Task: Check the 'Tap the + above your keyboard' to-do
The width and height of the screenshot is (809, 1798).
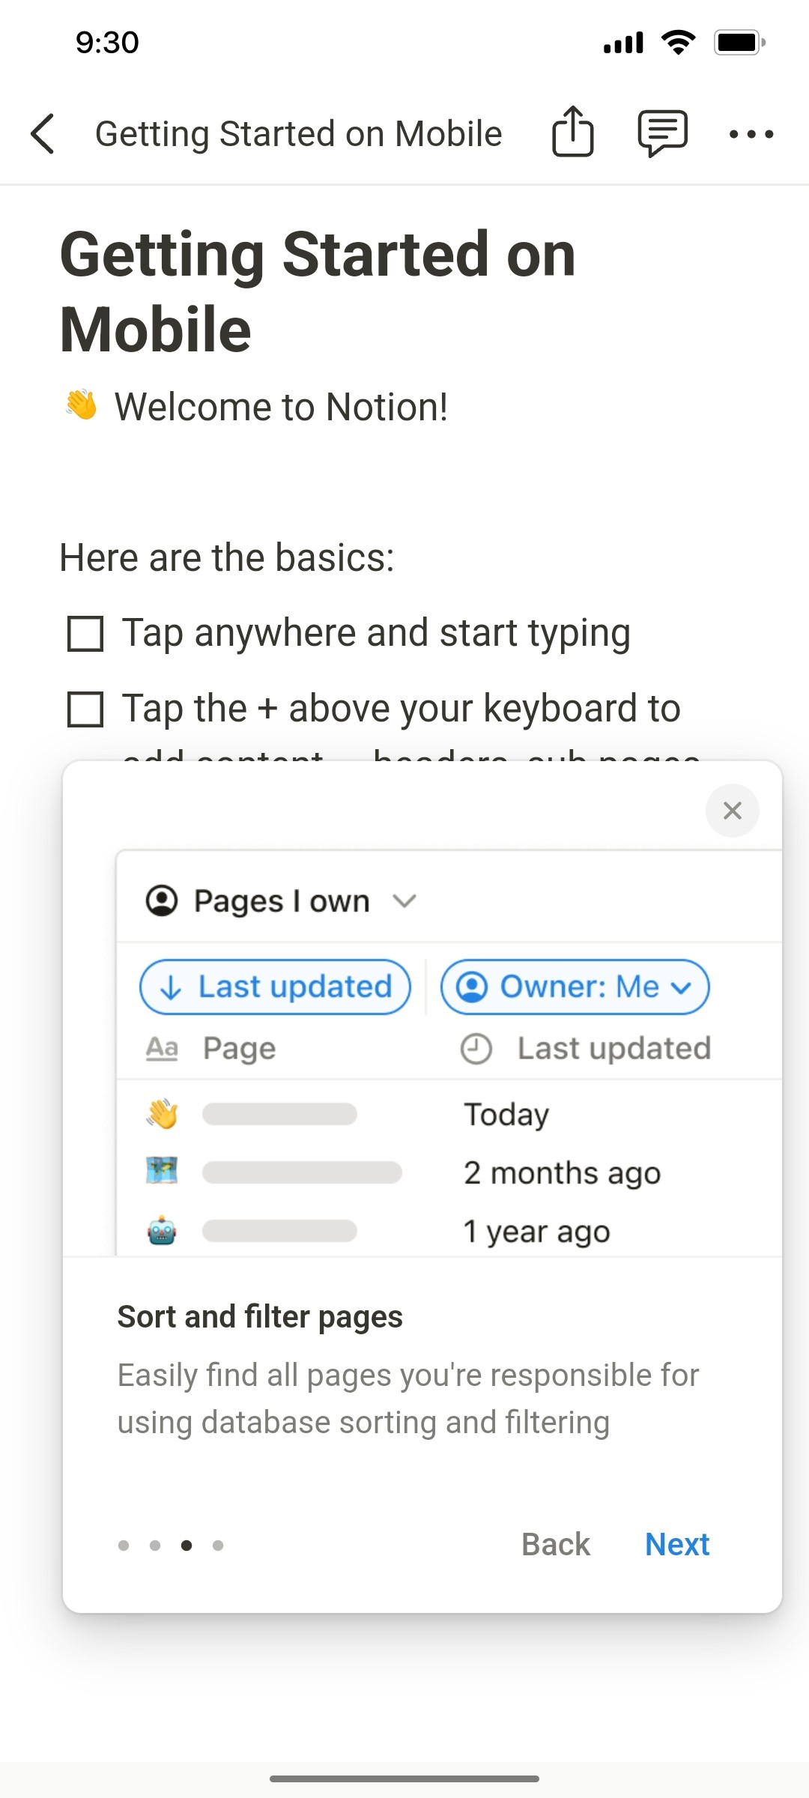Action: (85, 708)
